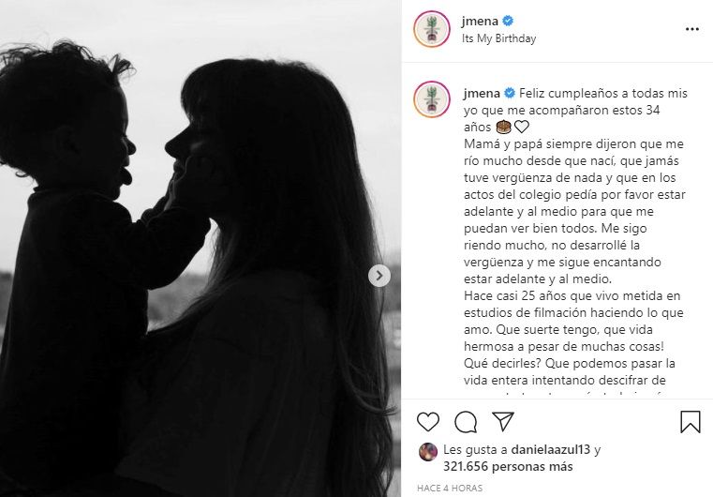Open the jmena username link in the header
Viewport: 713px width, 497px height.
pos(481,21)
